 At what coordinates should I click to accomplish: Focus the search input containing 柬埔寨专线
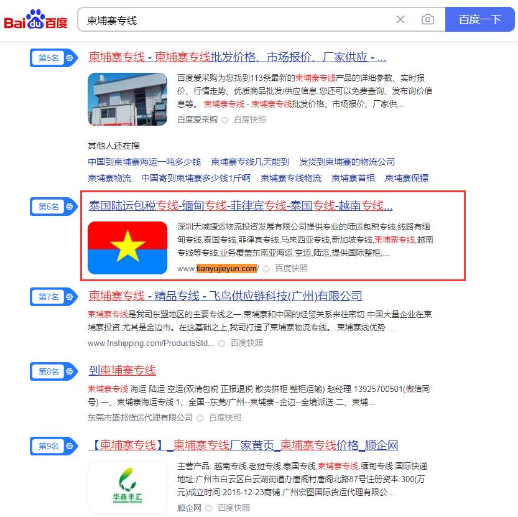pos(236,20)
